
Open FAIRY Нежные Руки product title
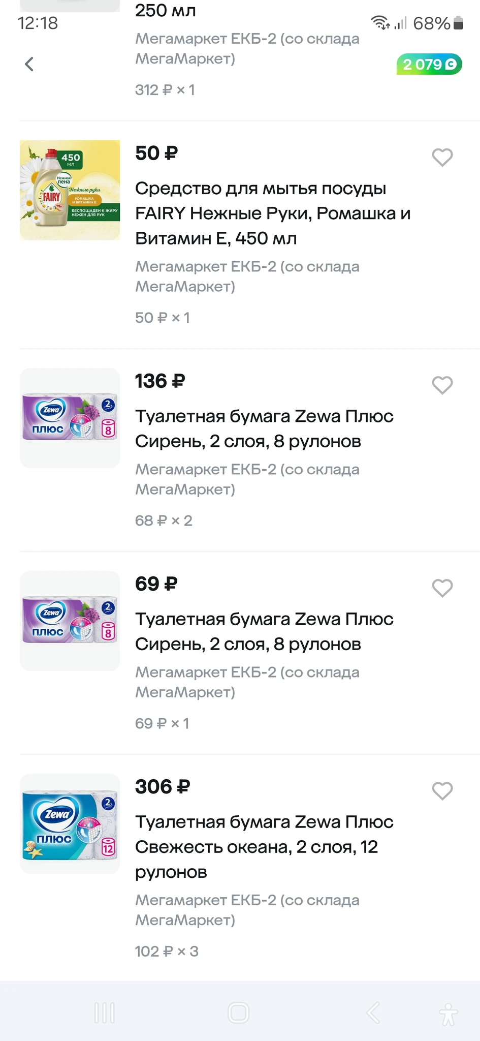pos(272,213)
